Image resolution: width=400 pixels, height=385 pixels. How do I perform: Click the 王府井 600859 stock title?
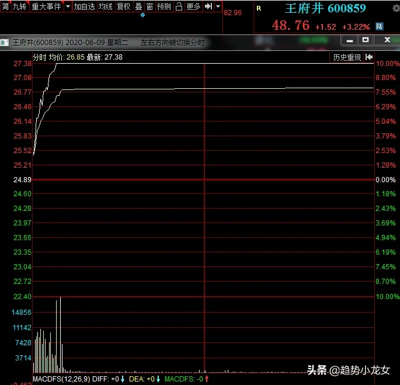click(x=325, y=8)
